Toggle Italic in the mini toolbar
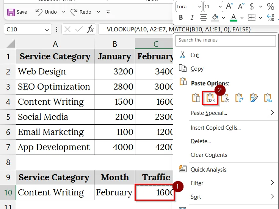Viewport: 279px width, 209px height. pos(192,17)
